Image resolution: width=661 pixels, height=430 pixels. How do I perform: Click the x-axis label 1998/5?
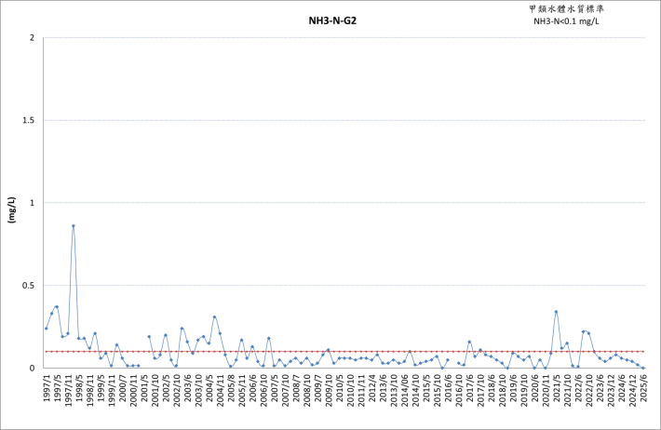click(x=79, y=389)
